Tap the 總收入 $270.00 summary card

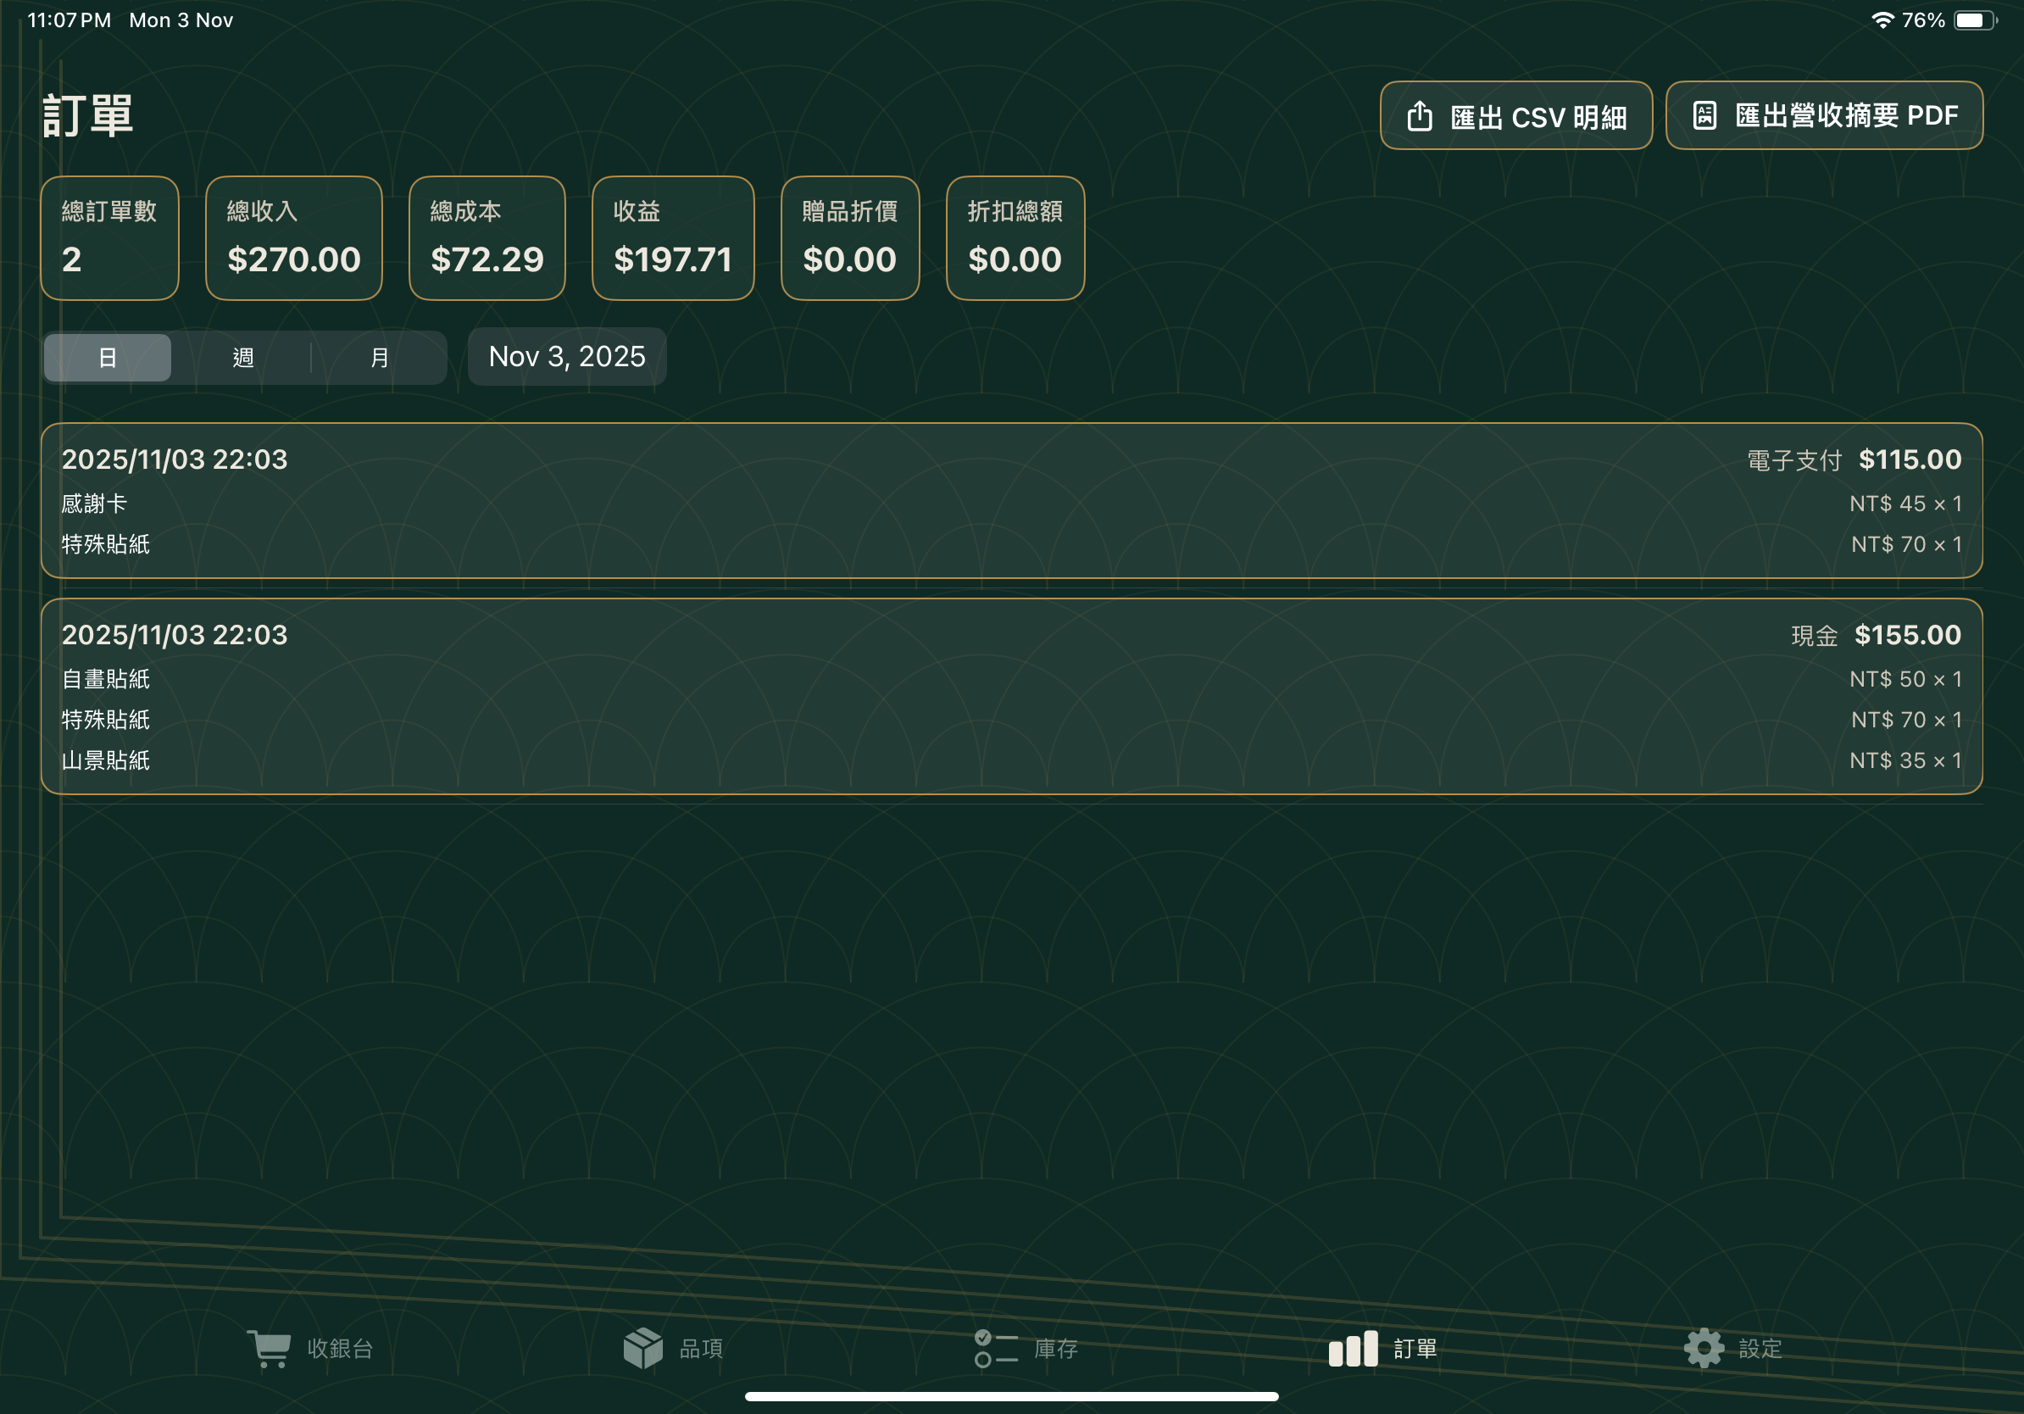[293, 238]
